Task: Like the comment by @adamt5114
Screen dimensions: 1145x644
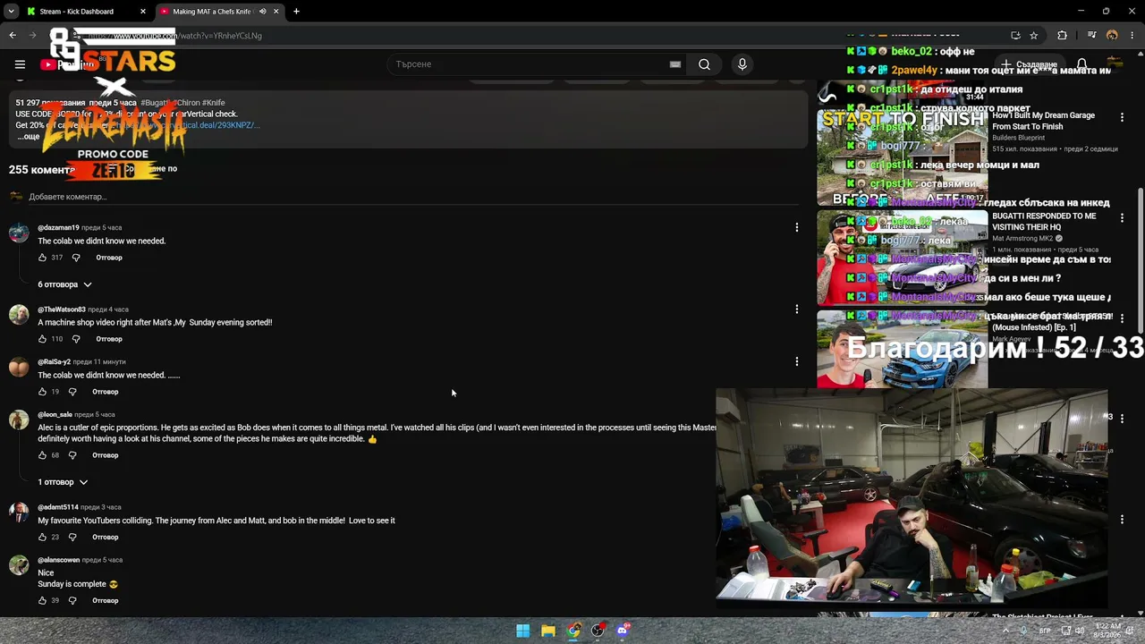Action: tap(42, 538)
